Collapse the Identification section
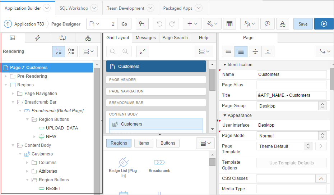The image size is (334, 195). pos(225,65)
